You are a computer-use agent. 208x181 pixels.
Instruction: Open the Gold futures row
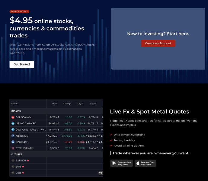(19, 173)
